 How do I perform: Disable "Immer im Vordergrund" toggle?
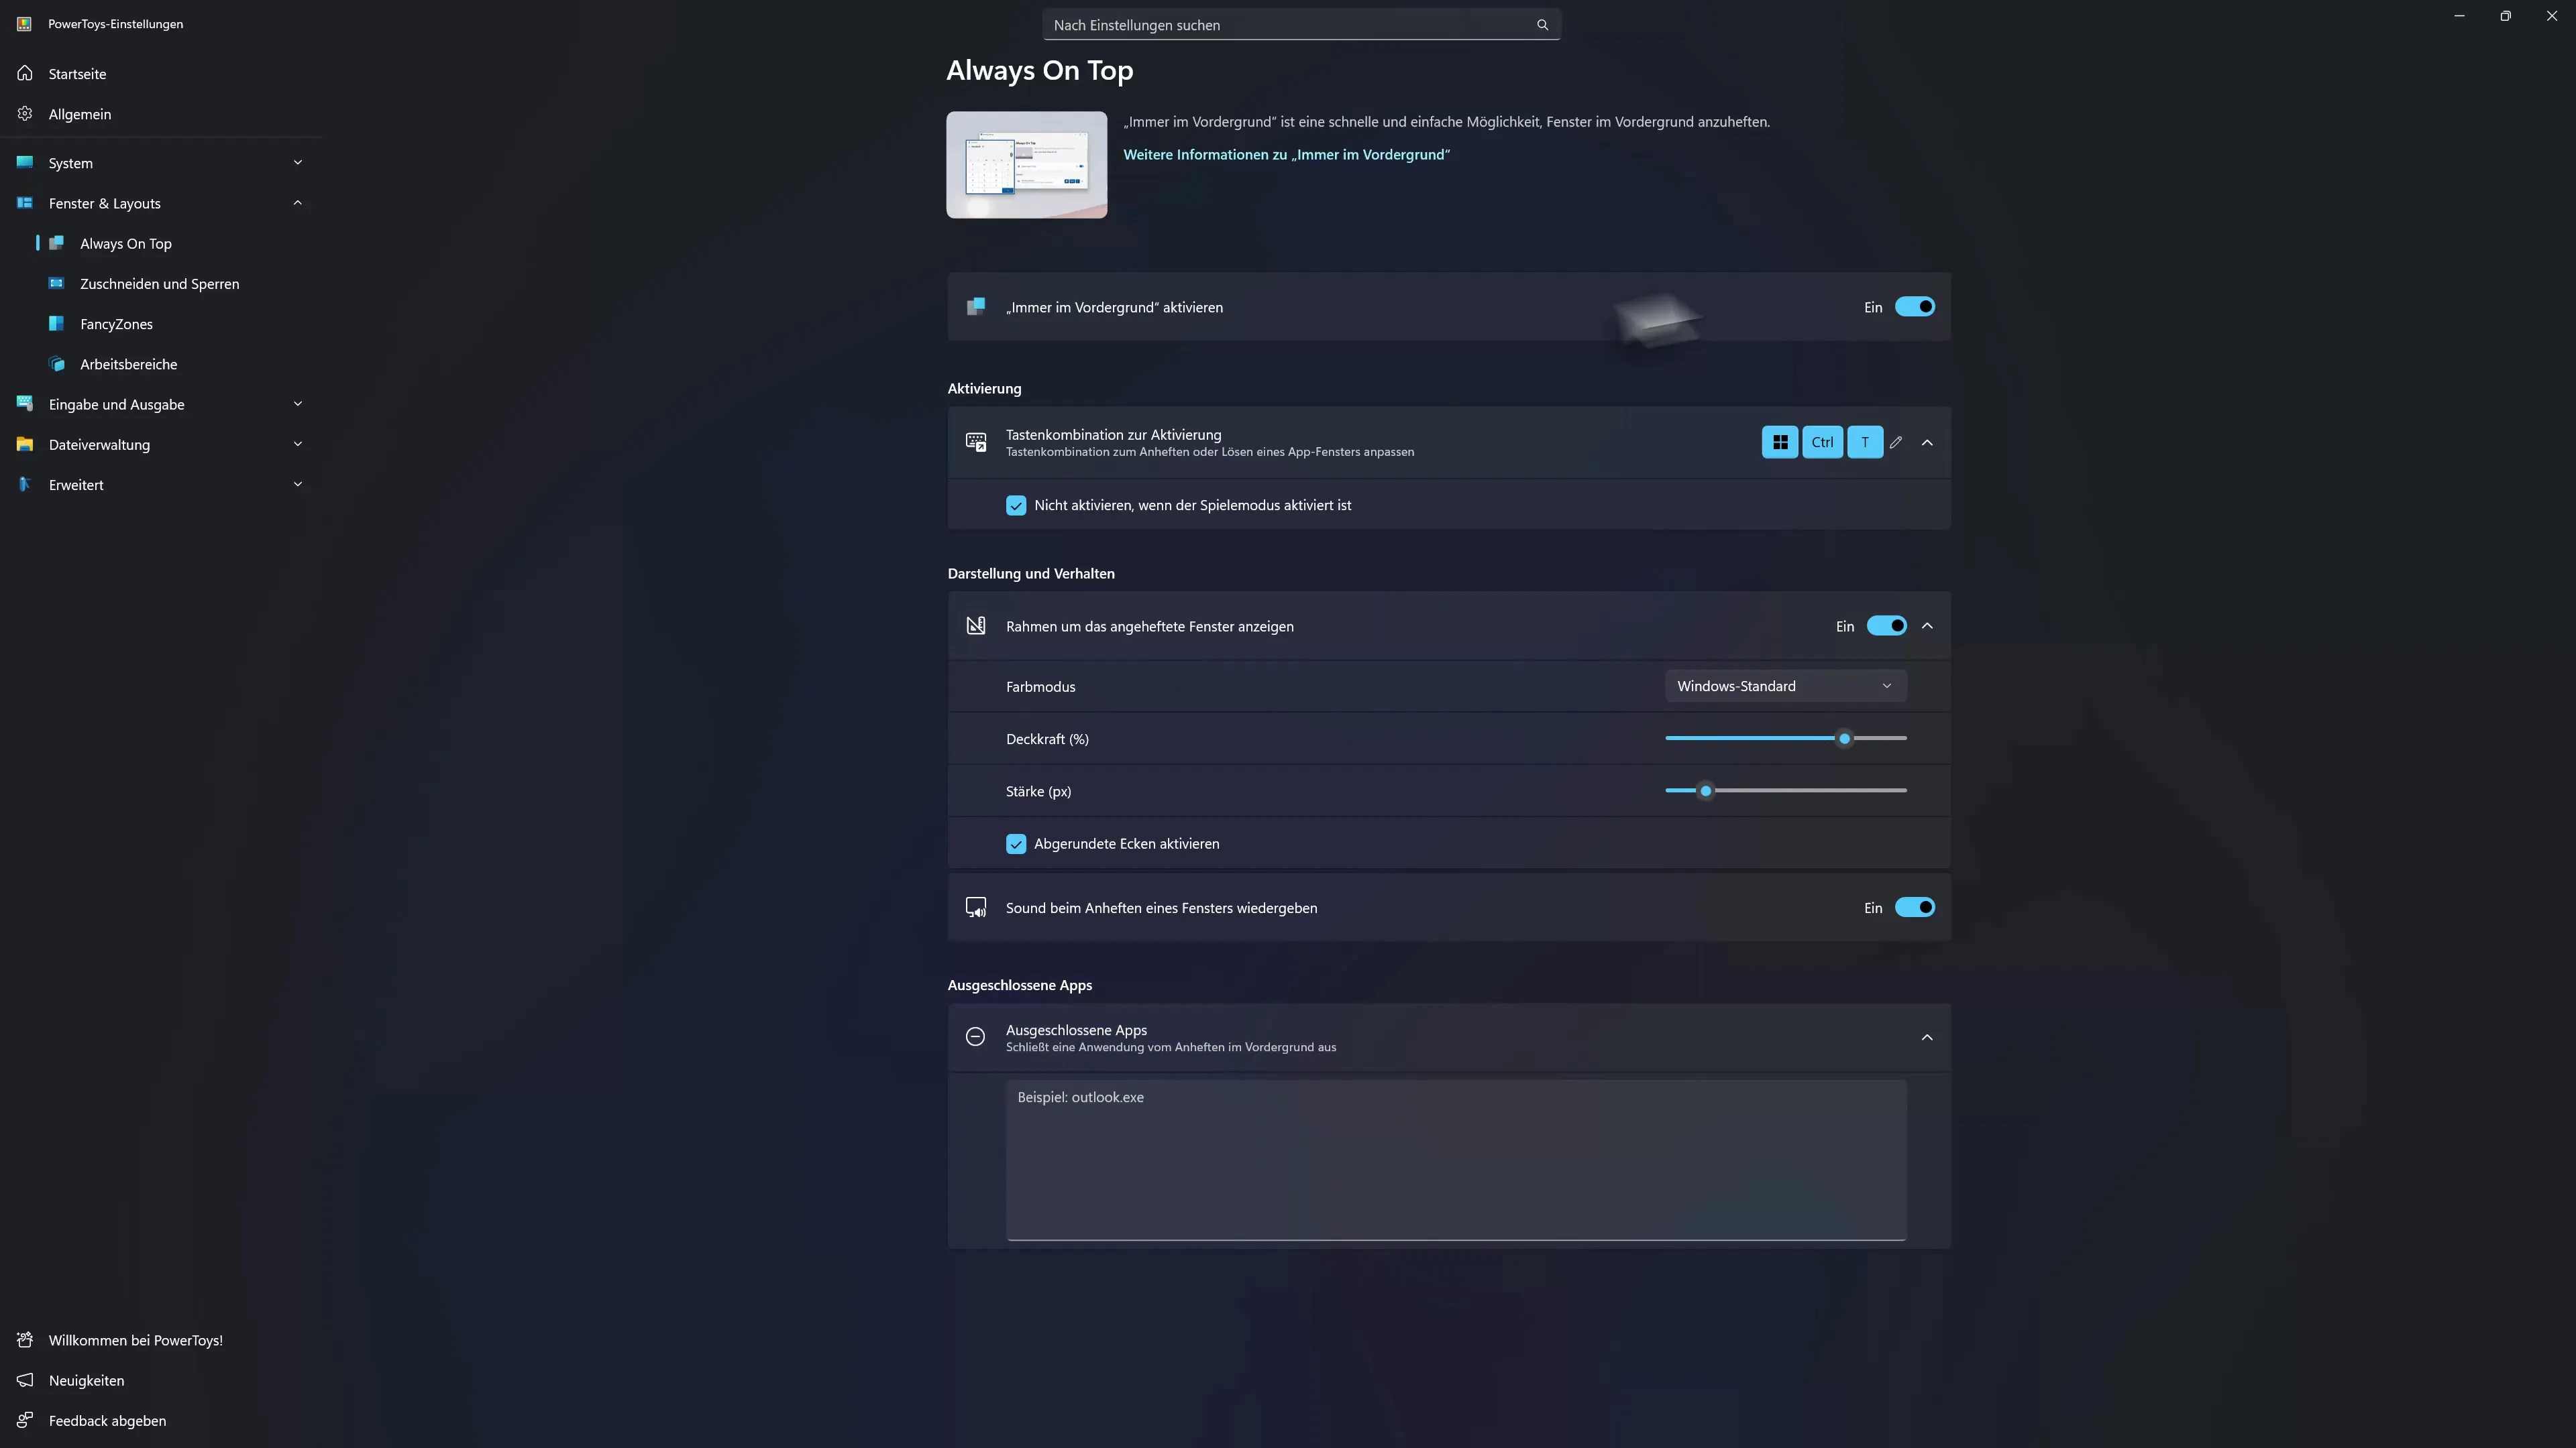click(x=1914, y=307)
